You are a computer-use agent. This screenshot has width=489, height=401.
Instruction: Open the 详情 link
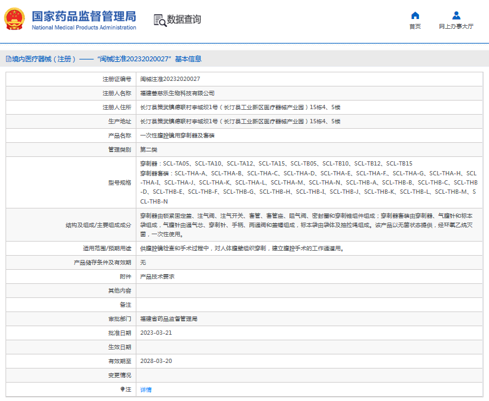click(x=146, y=389)
